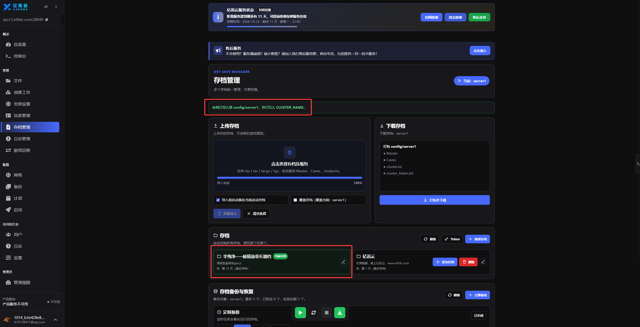Open 仪表盘 dashboard page
This screenshot has height=327, width=640.
(x=30, y=44)
